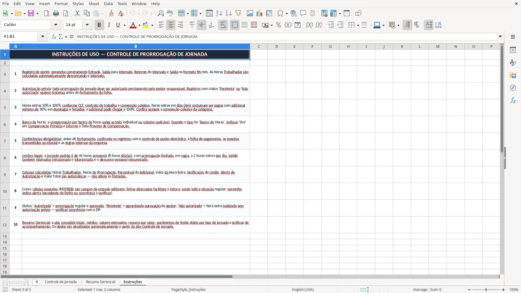Click Draw Functions shapes icon
521x293 pixels.
358,13
